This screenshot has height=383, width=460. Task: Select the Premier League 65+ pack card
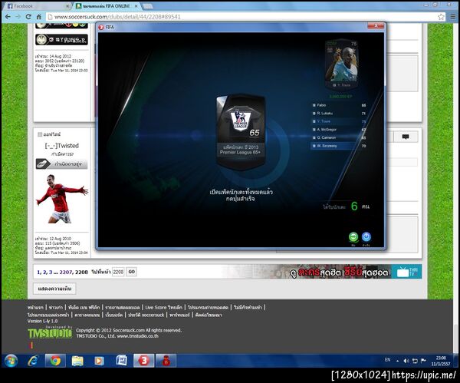(x=241, y=132)
